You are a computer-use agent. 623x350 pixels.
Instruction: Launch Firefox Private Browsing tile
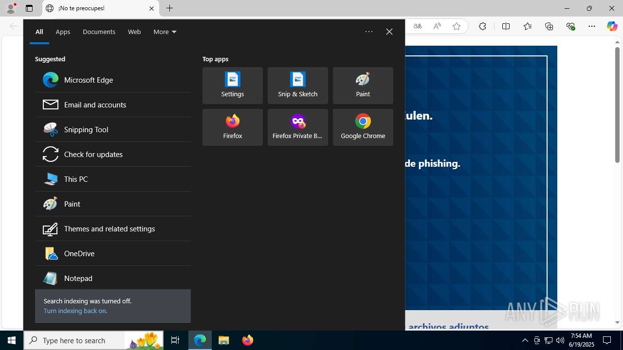(298, 127)
